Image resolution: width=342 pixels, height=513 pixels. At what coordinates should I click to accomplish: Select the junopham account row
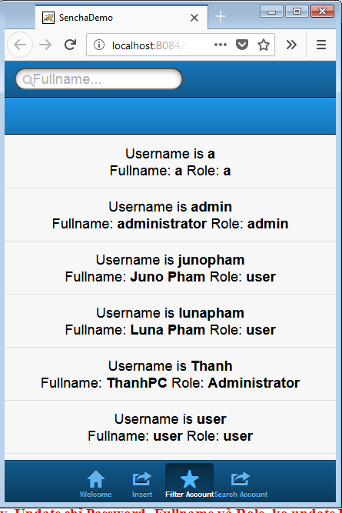click(170, 268)
